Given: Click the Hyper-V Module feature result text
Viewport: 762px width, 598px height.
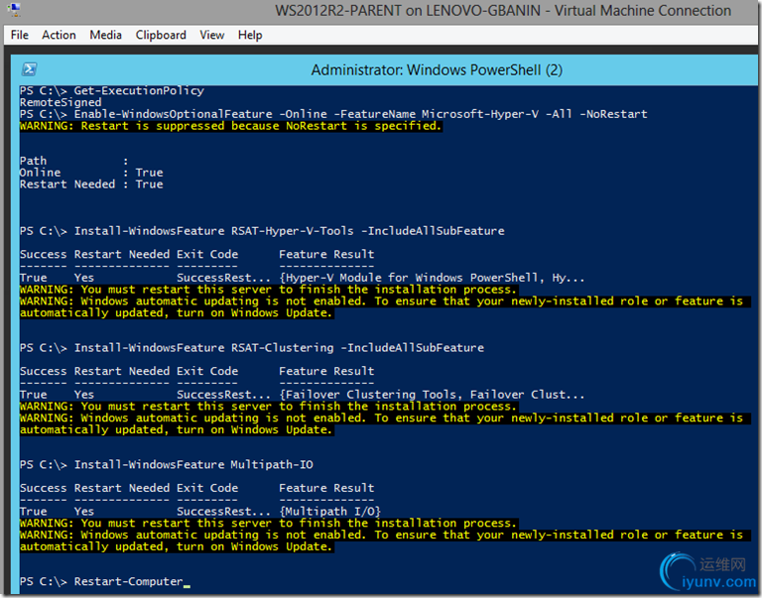Looking at the screenshot, I should pos(432,278).
